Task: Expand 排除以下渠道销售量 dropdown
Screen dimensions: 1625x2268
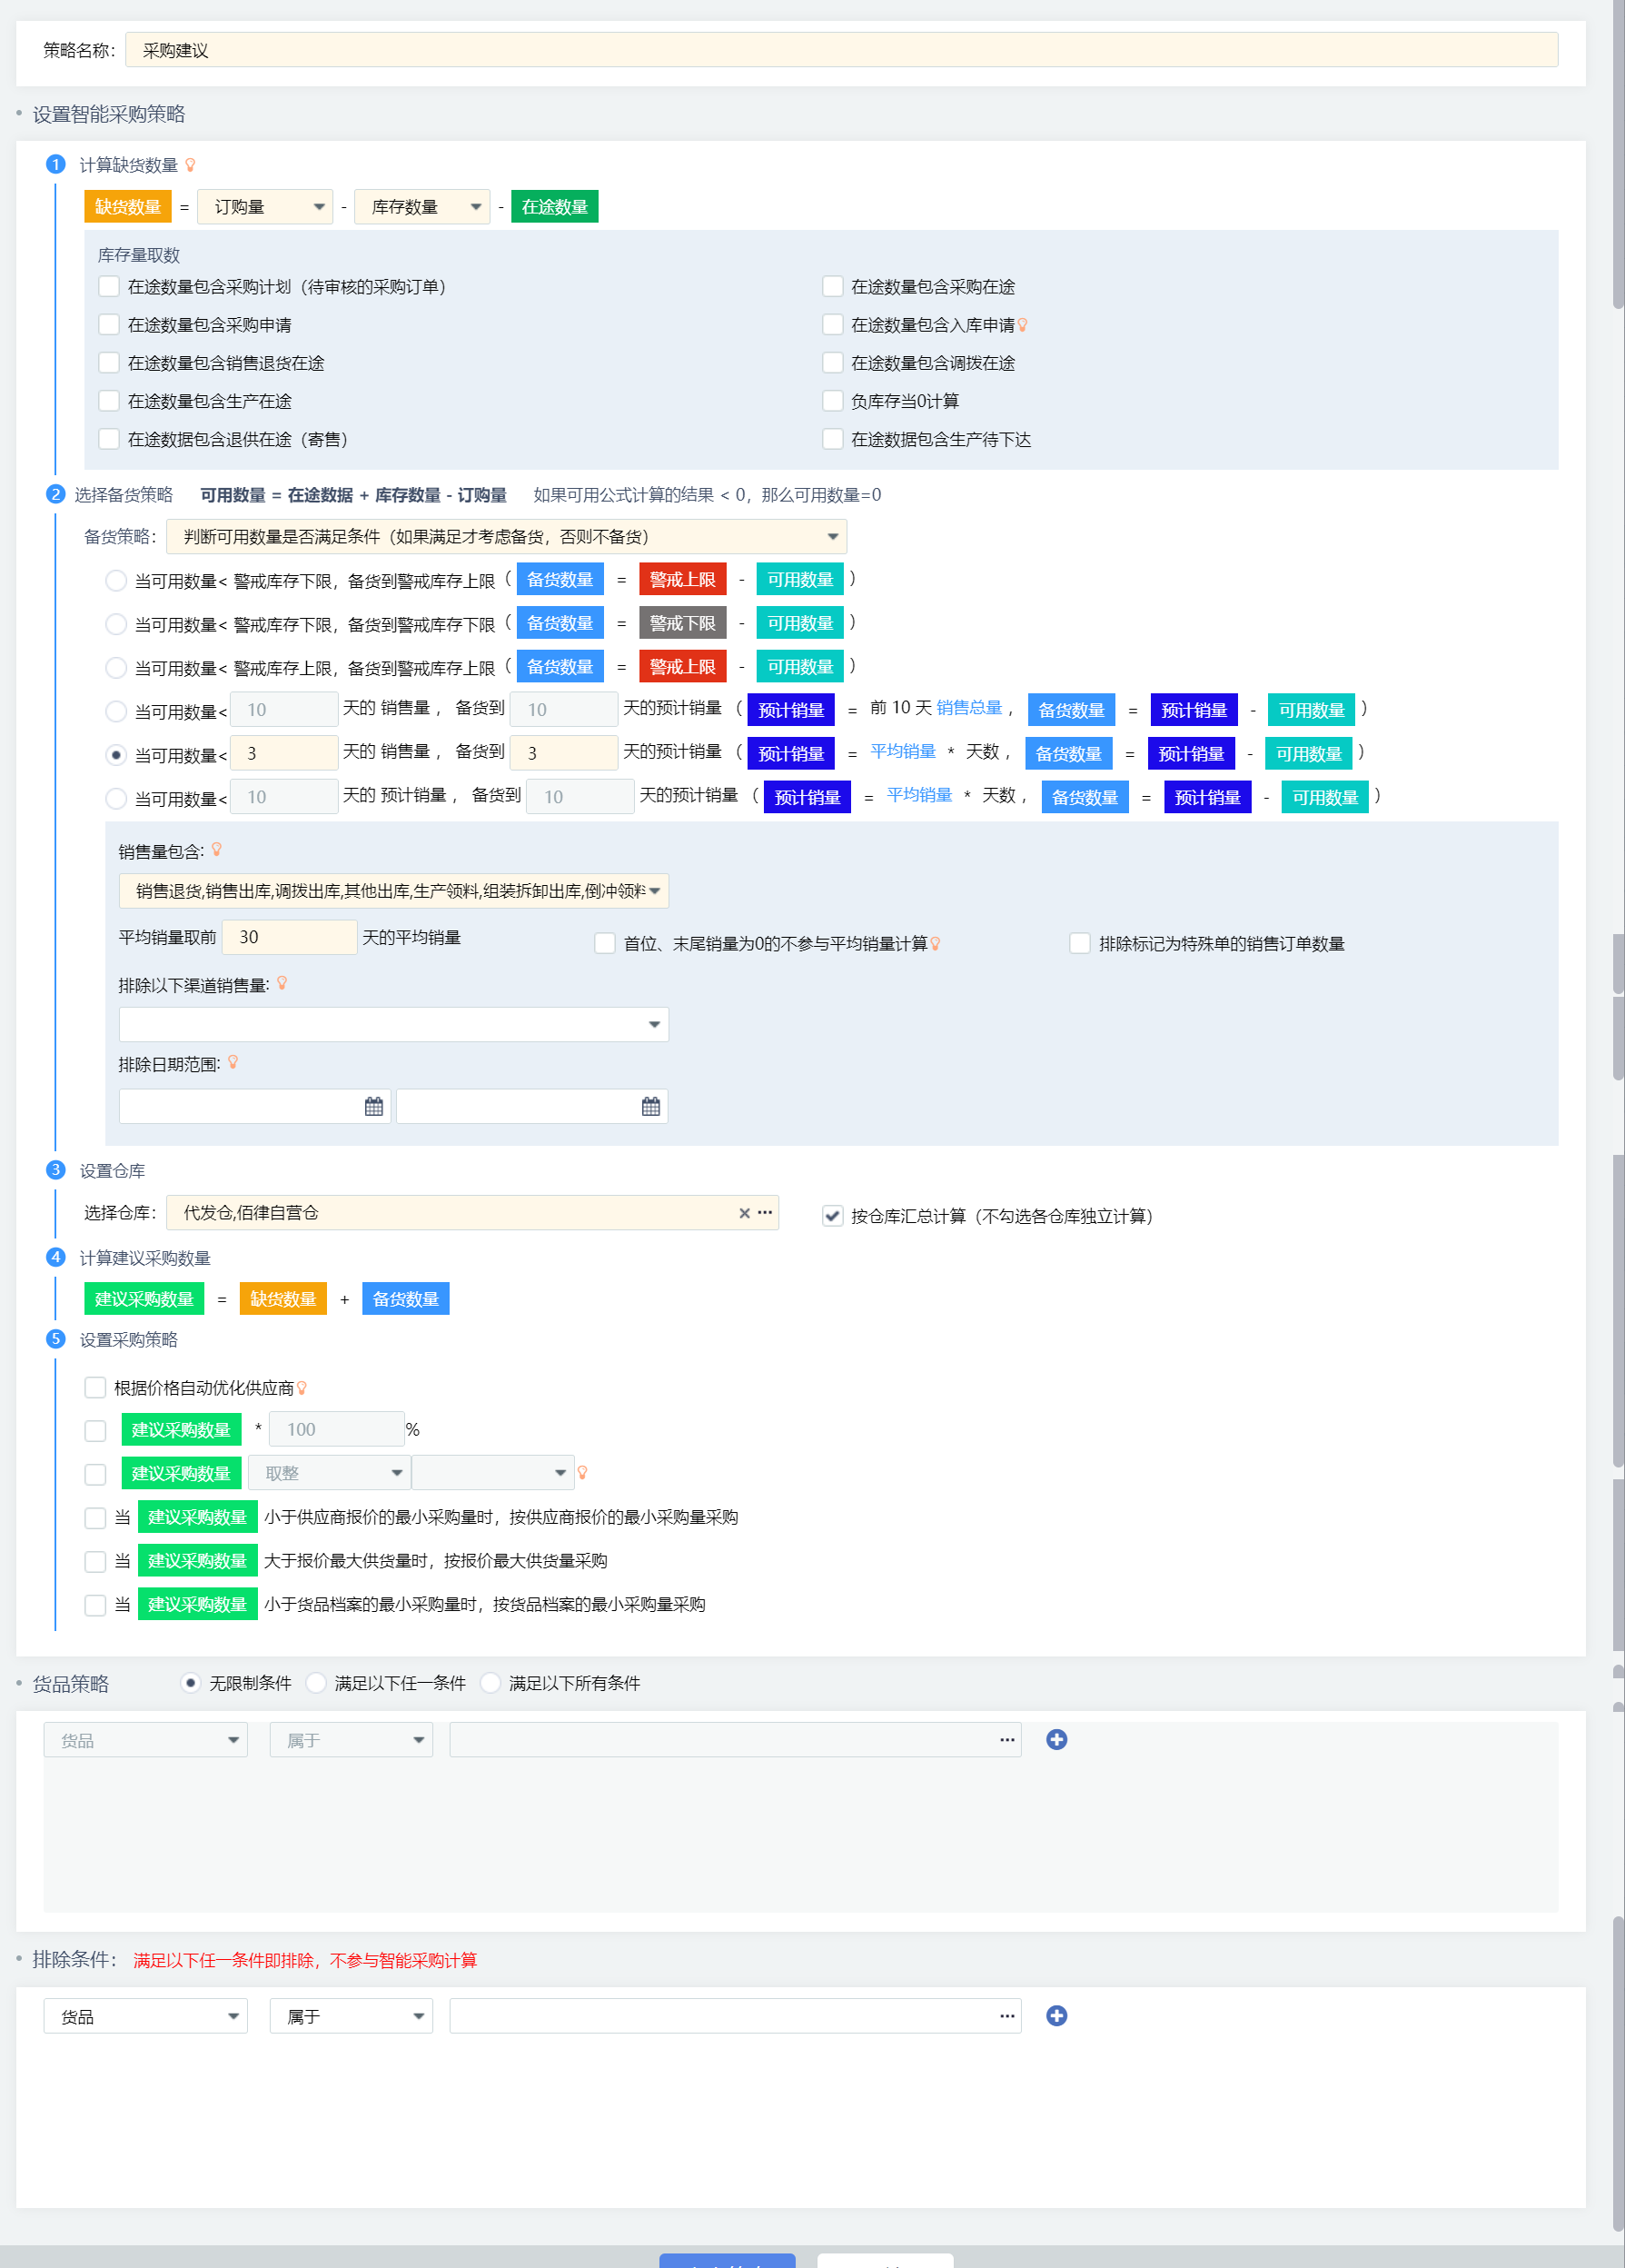Action: point(393,1024)
